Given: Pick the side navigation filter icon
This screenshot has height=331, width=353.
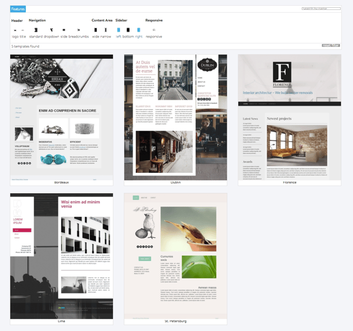Looking at the screenshot, I should click(64, 30).
